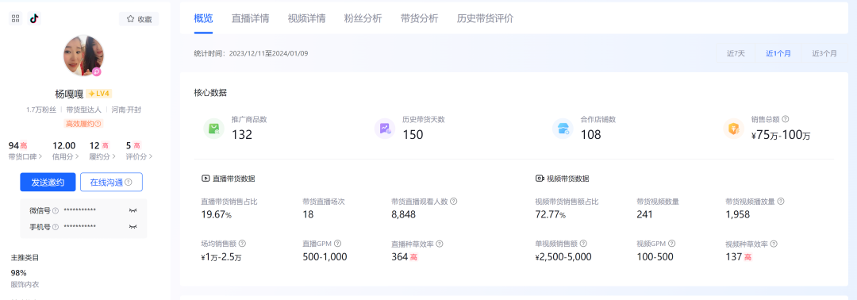857x300 pixels.
Task: Click the 8,848 viewers value
Action: coord(403,215)
